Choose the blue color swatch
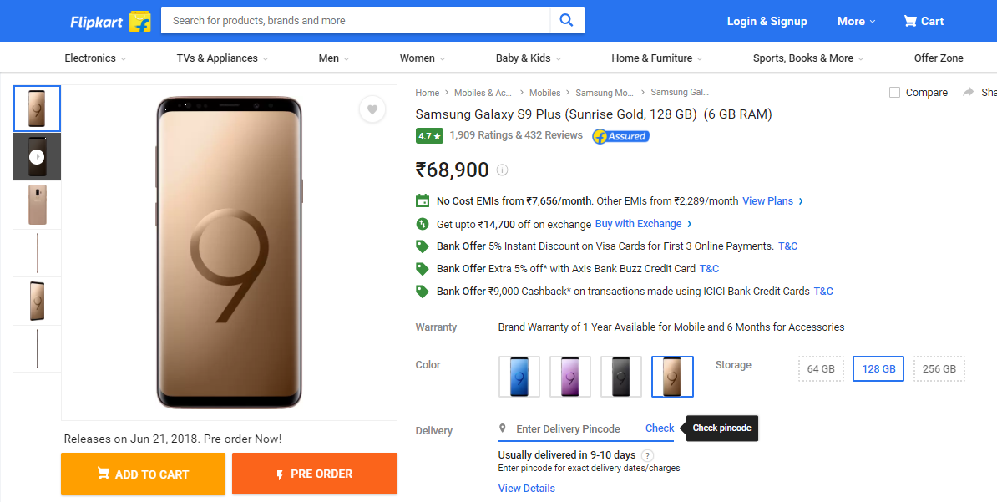 click(519, 377)
